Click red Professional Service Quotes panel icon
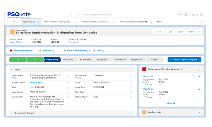The height and width of the screenshot is (127, 212). point(144,69)
